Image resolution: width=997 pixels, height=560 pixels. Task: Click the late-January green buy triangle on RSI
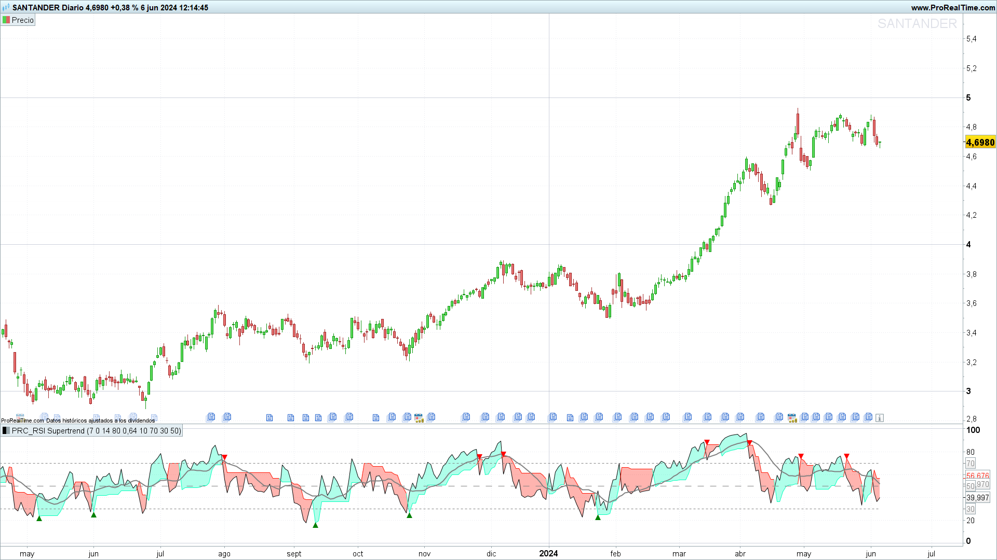coord(598,517)
